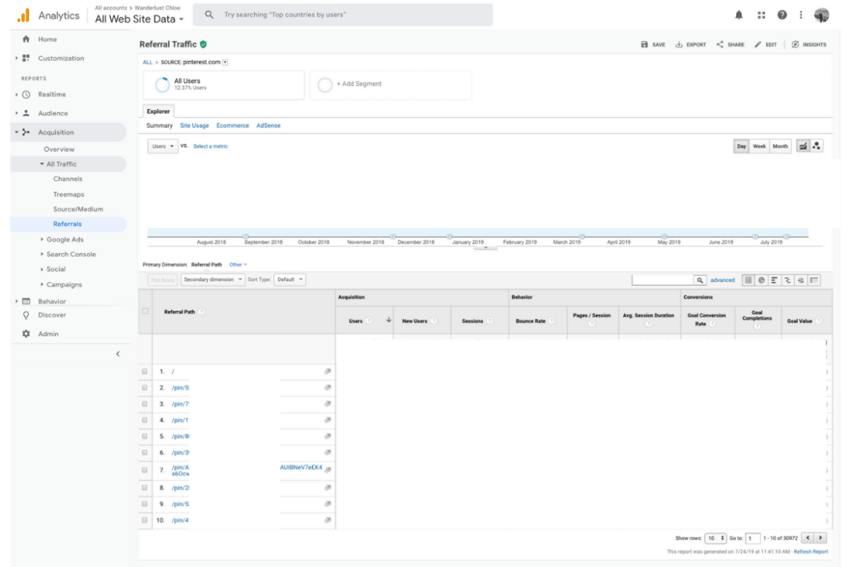Viewport: 851px width, 567px height.
Task: Click the EXPORT button
Action: click(x=690, y=44)
